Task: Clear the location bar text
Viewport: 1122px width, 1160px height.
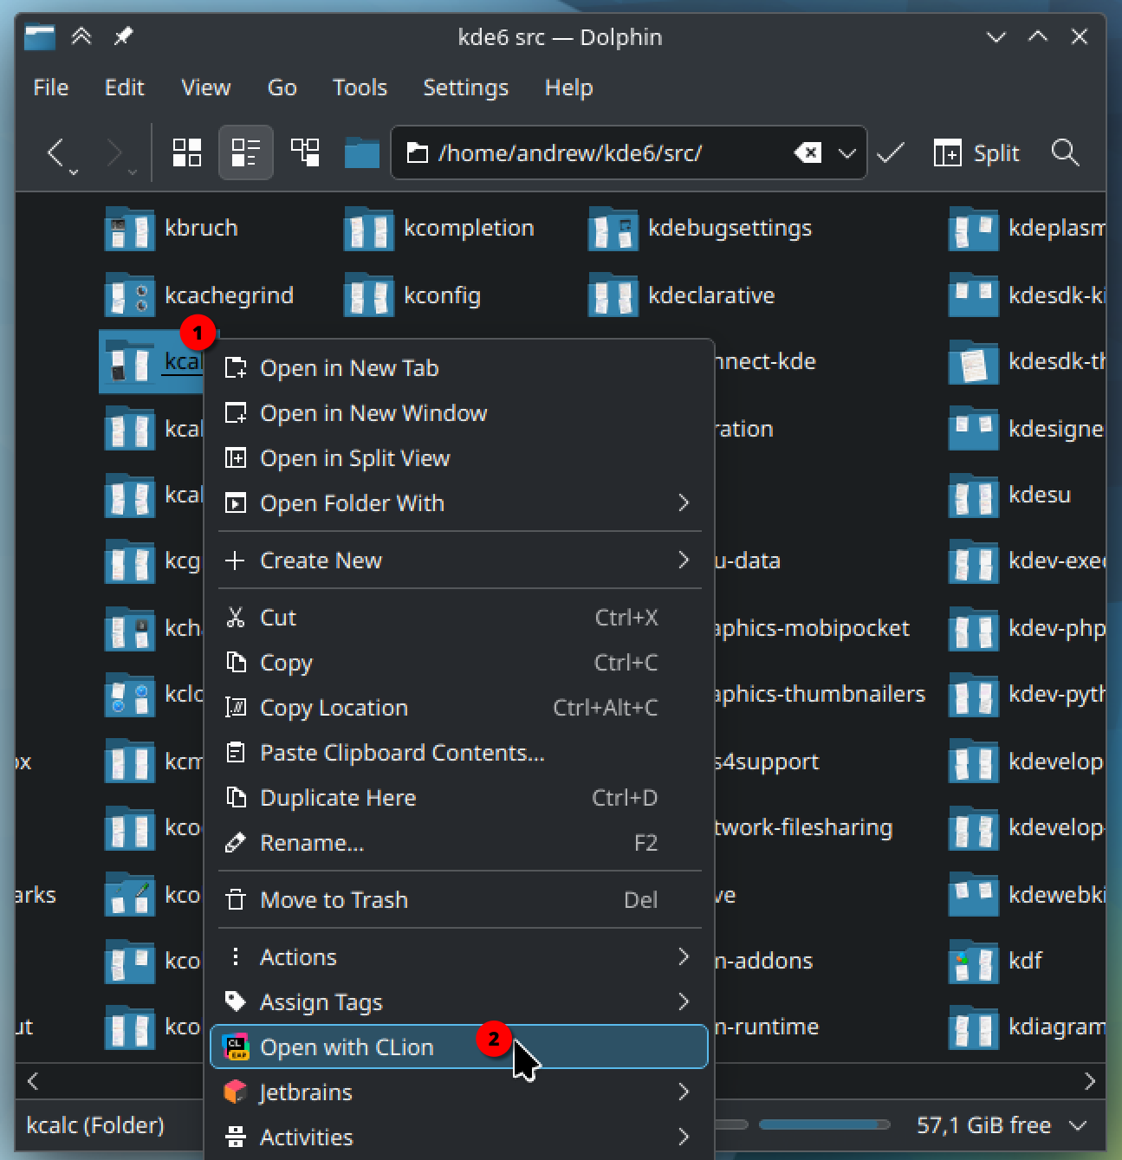Action: click(807, 153)
